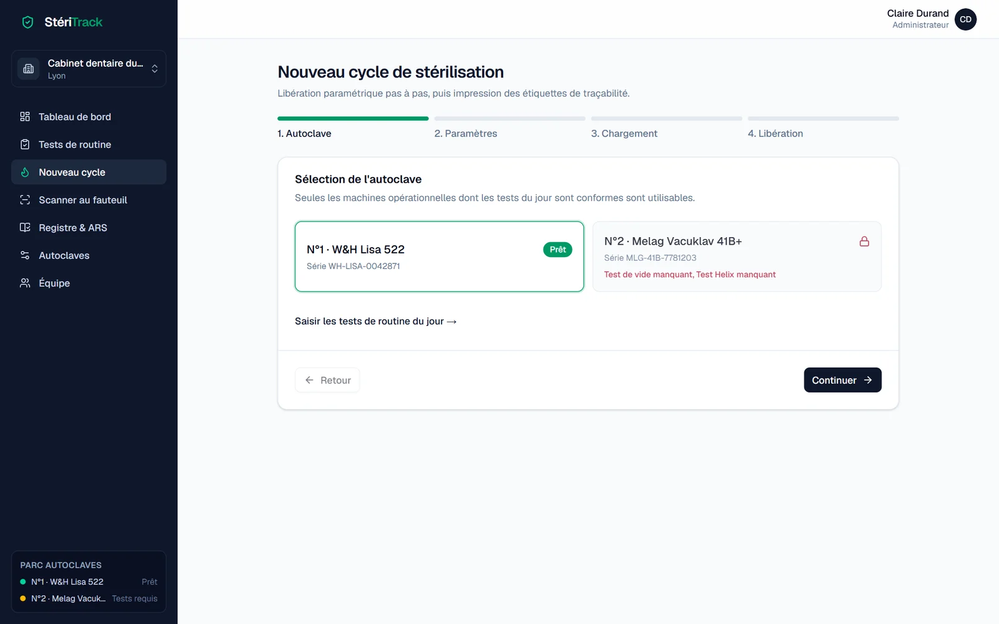Click the StériTrack shield logo icon
Image resolution: width=999 pixels, height=624 pixels.
27,22
